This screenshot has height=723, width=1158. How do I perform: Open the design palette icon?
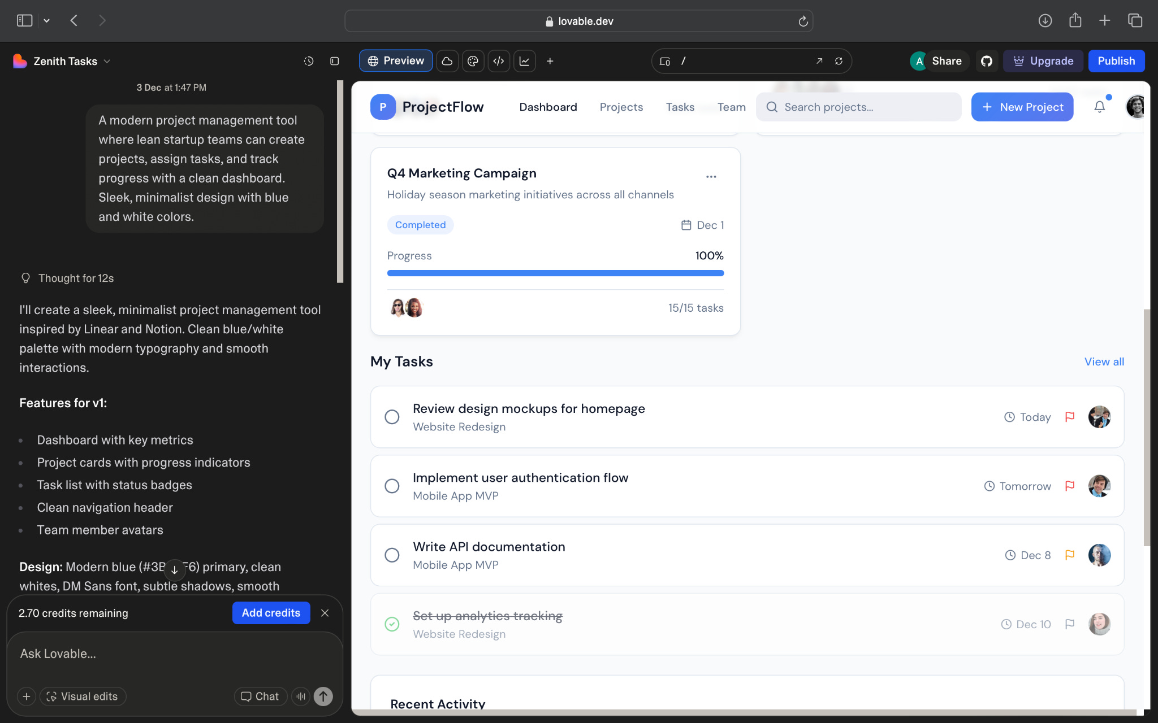click(473, 61)
